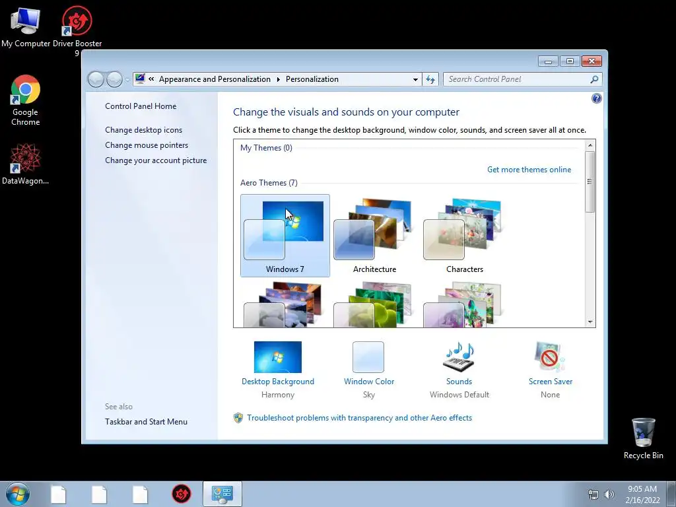Viewport: 676px width, 507px height.
Task: Click the My Themes (0) heading
Action: pos(266,148)
